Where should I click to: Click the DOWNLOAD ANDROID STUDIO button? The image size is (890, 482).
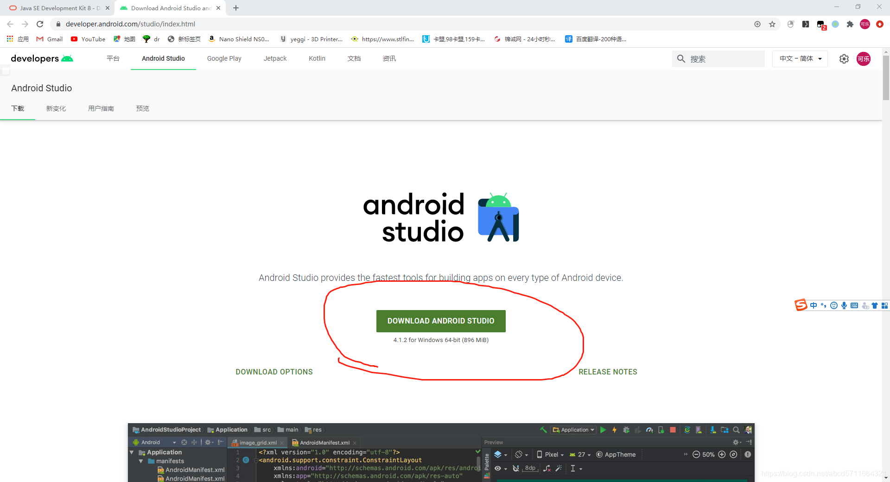[440, 321]
